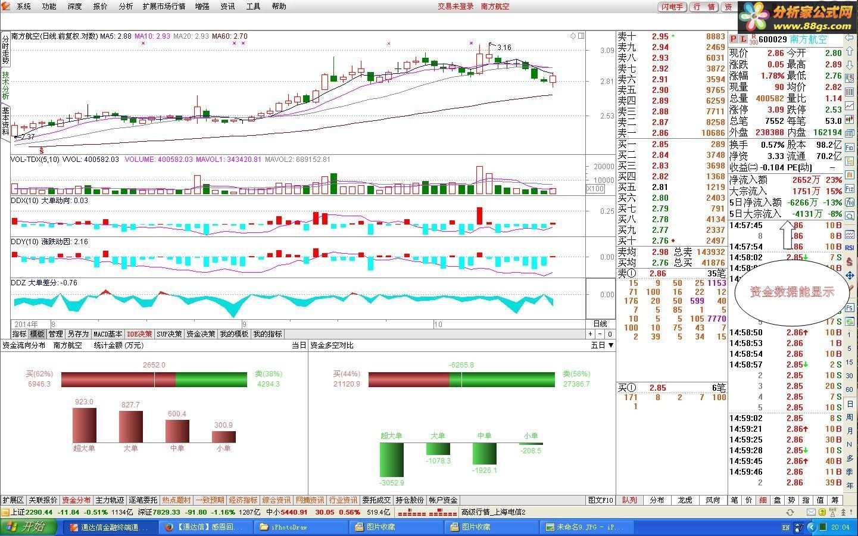Select the 月 monthly period
858x536 pixels.
click(x=850, y=430)
